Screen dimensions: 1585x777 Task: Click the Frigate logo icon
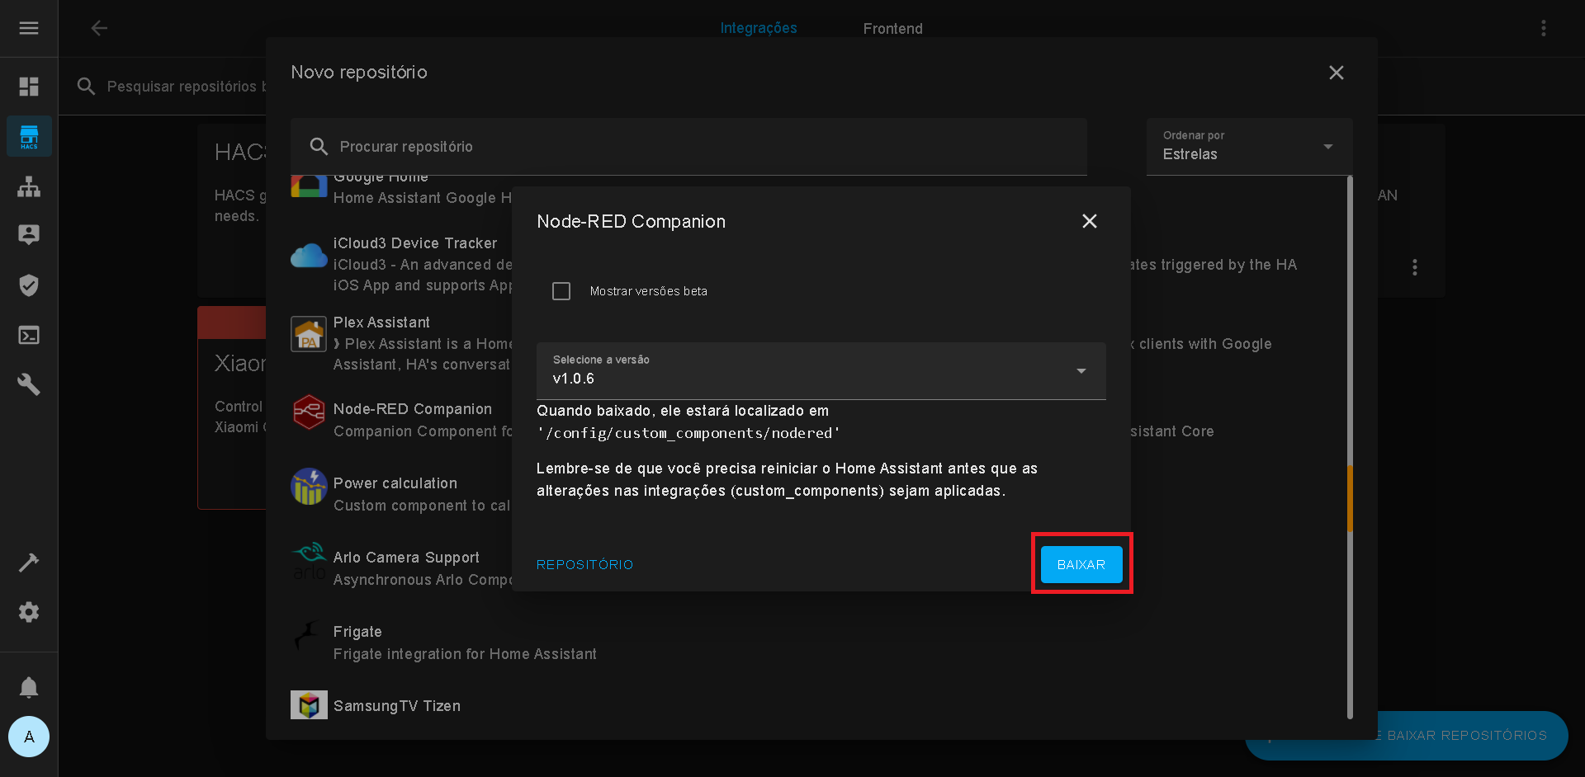pyautogui.click(x=307, y=637)
